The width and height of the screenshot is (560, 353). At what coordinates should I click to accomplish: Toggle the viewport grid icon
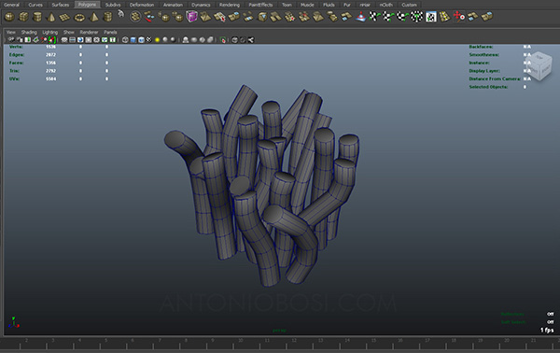tap(64, 39)
